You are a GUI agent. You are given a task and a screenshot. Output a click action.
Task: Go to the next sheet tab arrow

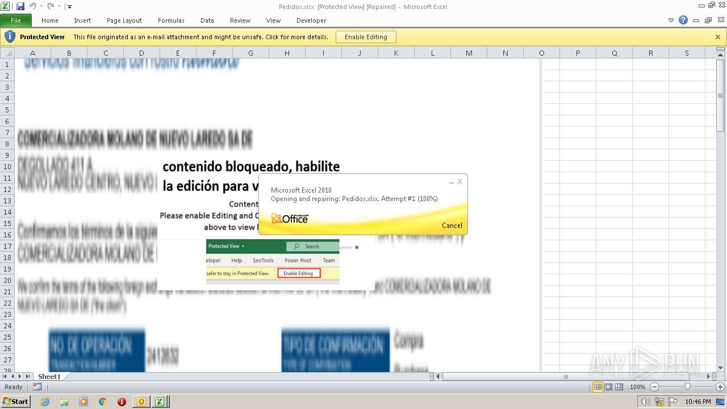pyautogui.click(x=20, y=377)
